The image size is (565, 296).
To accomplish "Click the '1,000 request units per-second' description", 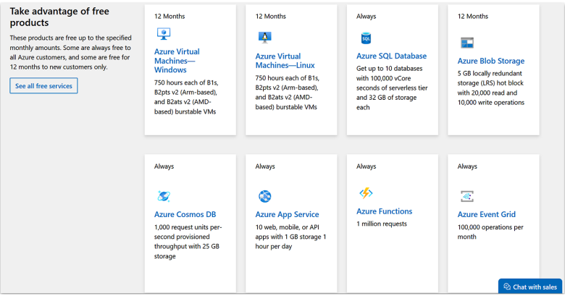I will (x=188, y=242).
